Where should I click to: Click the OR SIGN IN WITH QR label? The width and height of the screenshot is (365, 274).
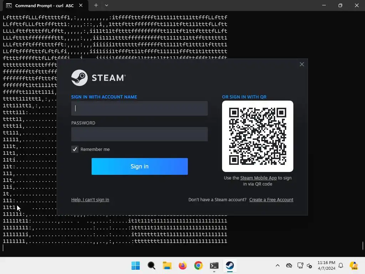click(x=244, y=97)
